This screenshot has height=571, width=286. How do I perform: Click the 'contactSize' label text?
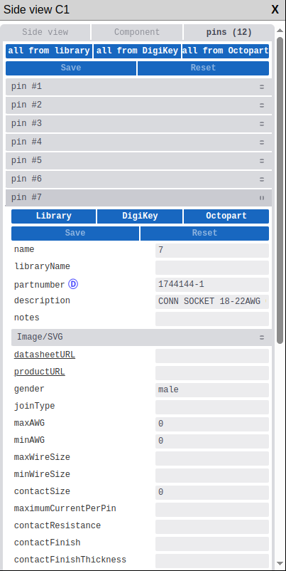click(42, 491)
